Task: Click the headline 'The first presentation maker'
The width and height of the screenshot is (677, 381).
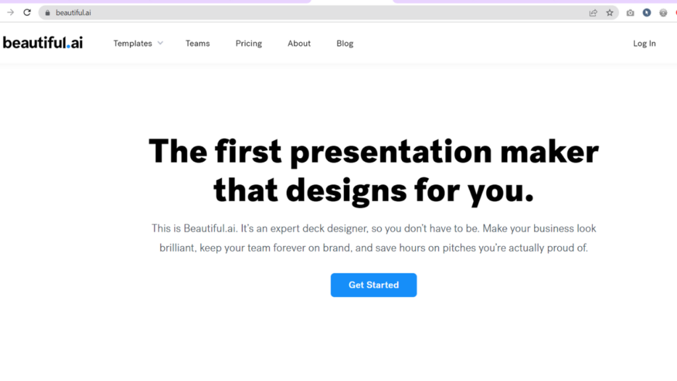Action: tap(374, 151)
